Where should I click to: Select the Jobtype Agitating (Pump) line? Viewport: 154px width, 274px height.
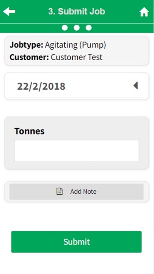(58, 45)
